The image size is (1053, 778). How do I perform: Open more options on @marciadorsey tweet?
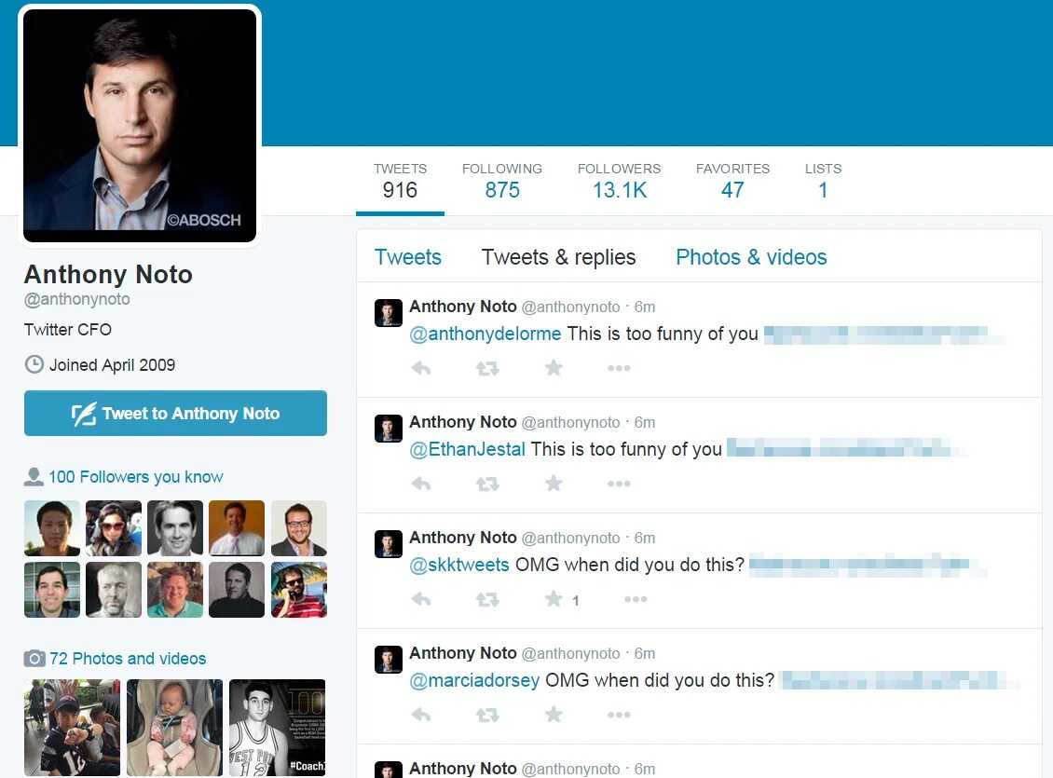(619, 715)
